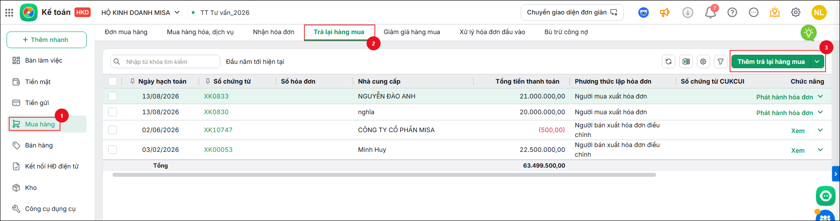840x221 pixels.
Task: Open voucher link XK10747
Action: point(218,130)
